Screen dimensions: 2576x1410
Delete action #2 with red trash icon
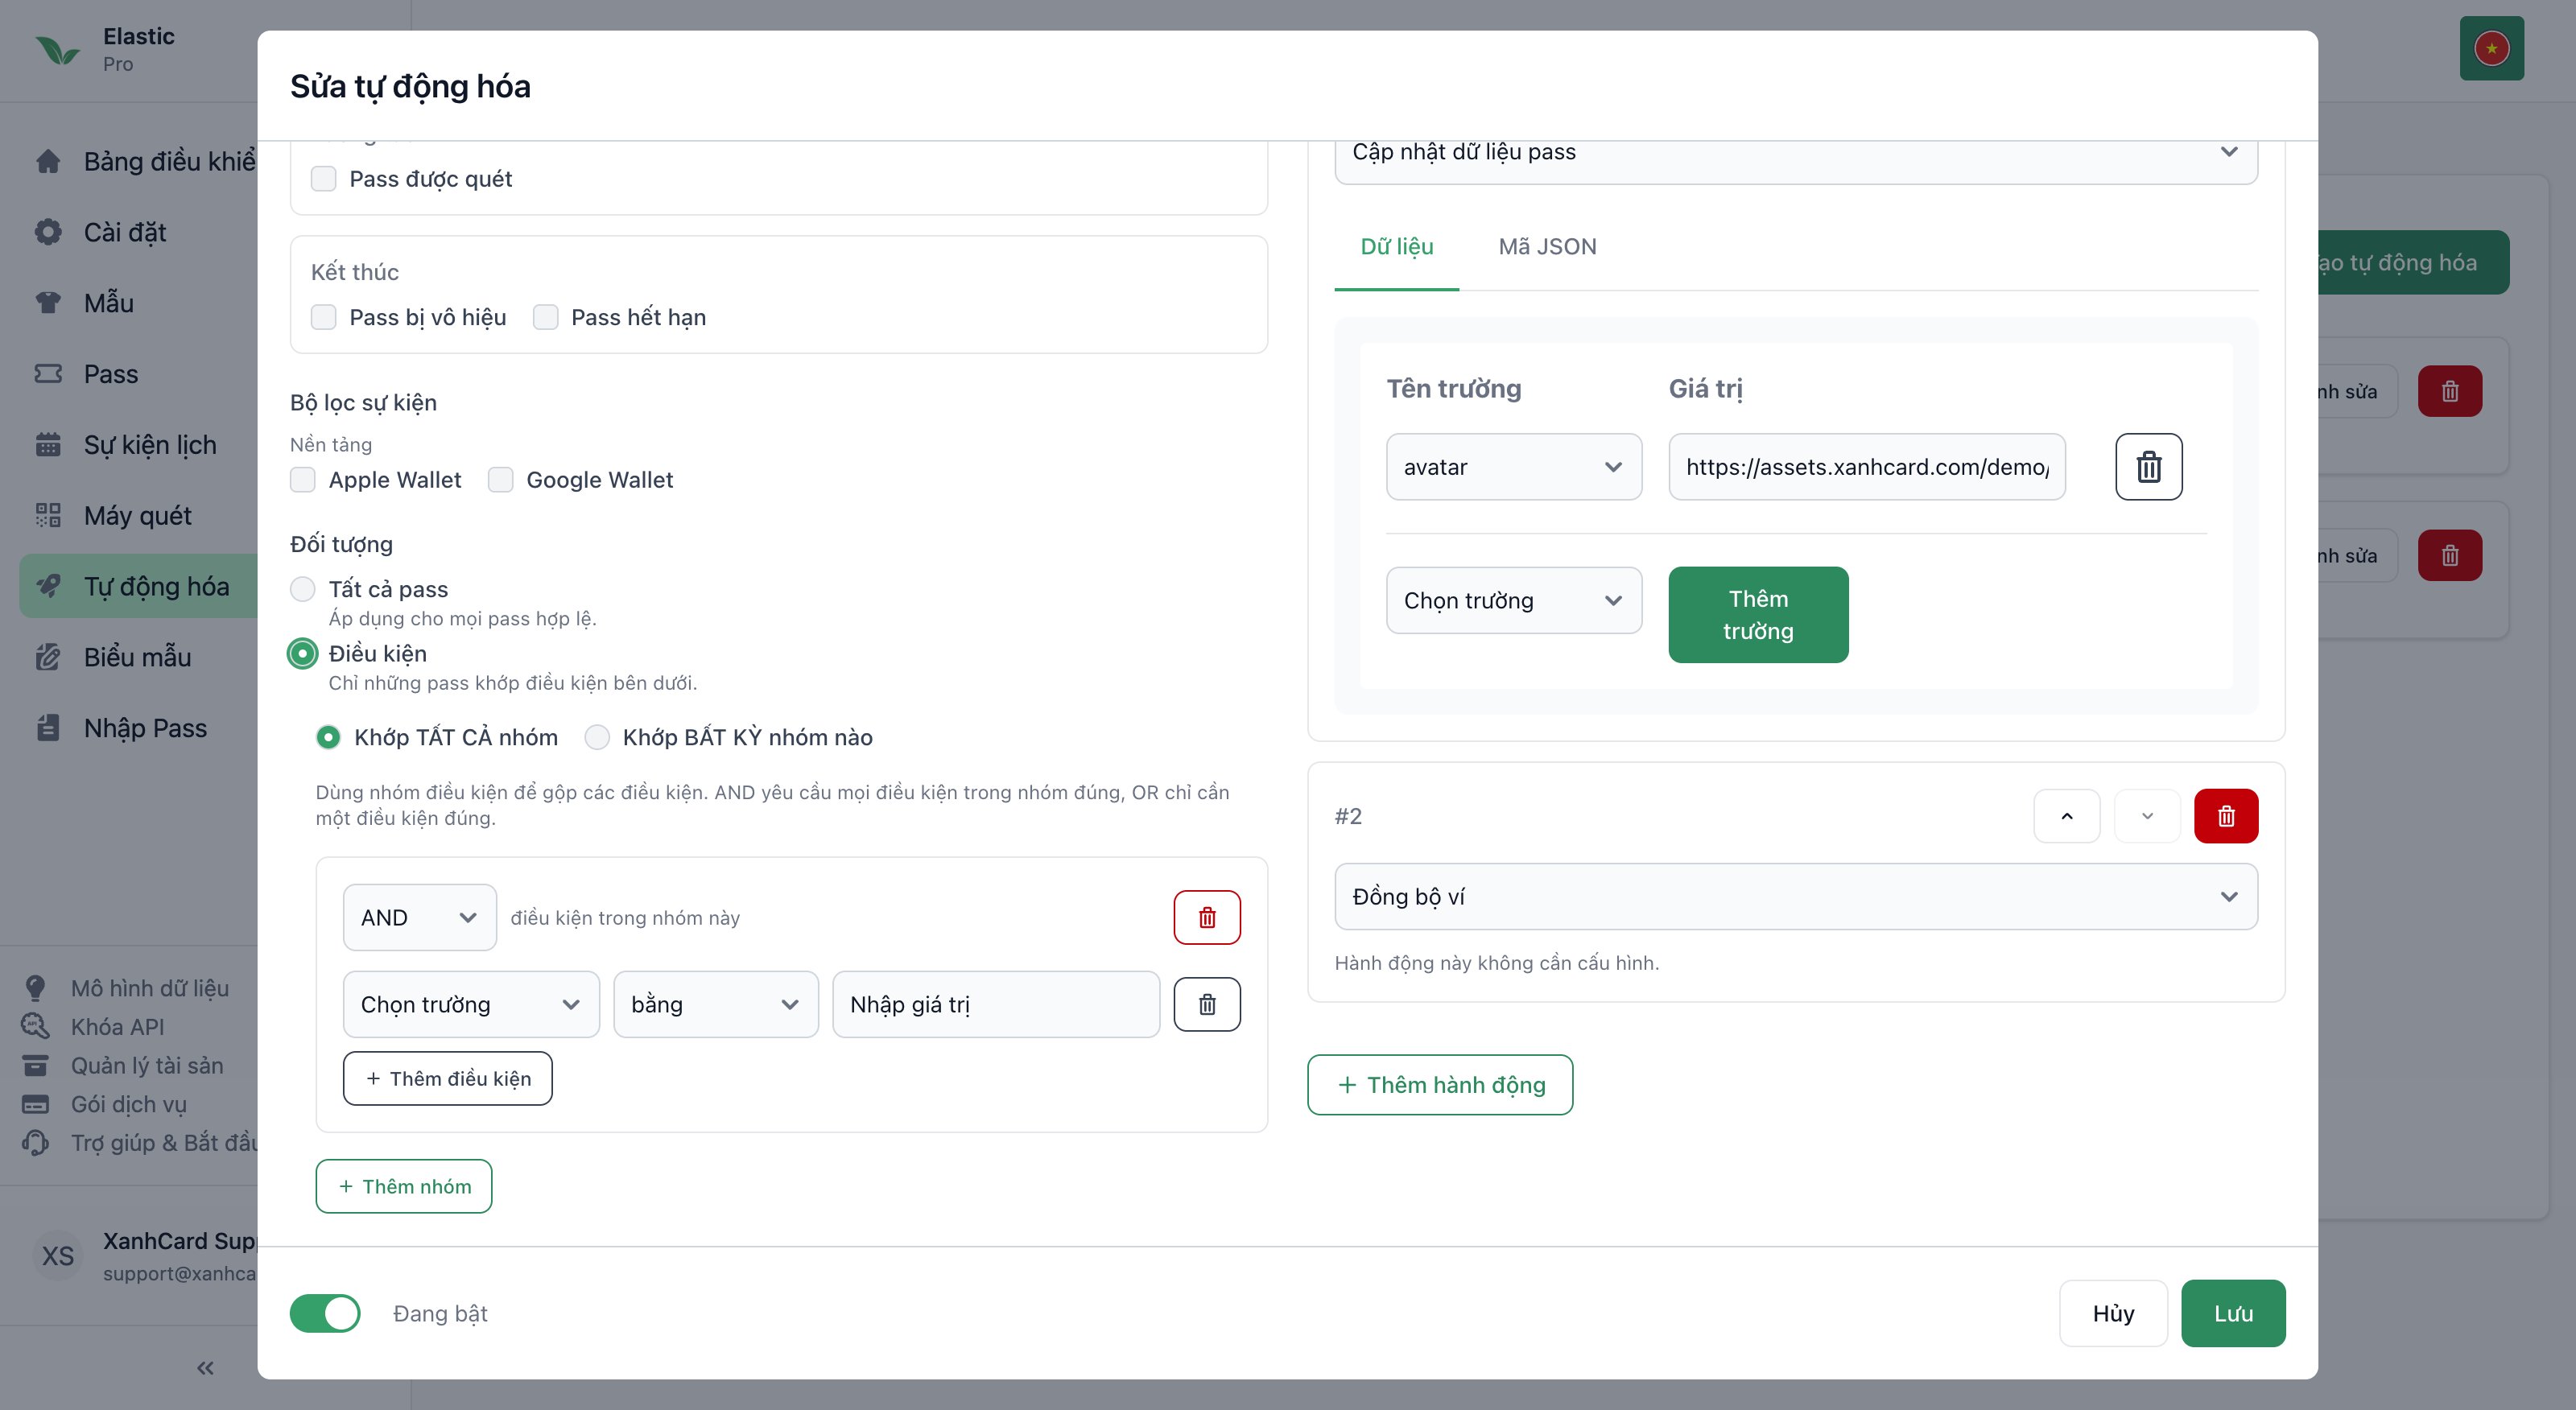(2226, 816)
